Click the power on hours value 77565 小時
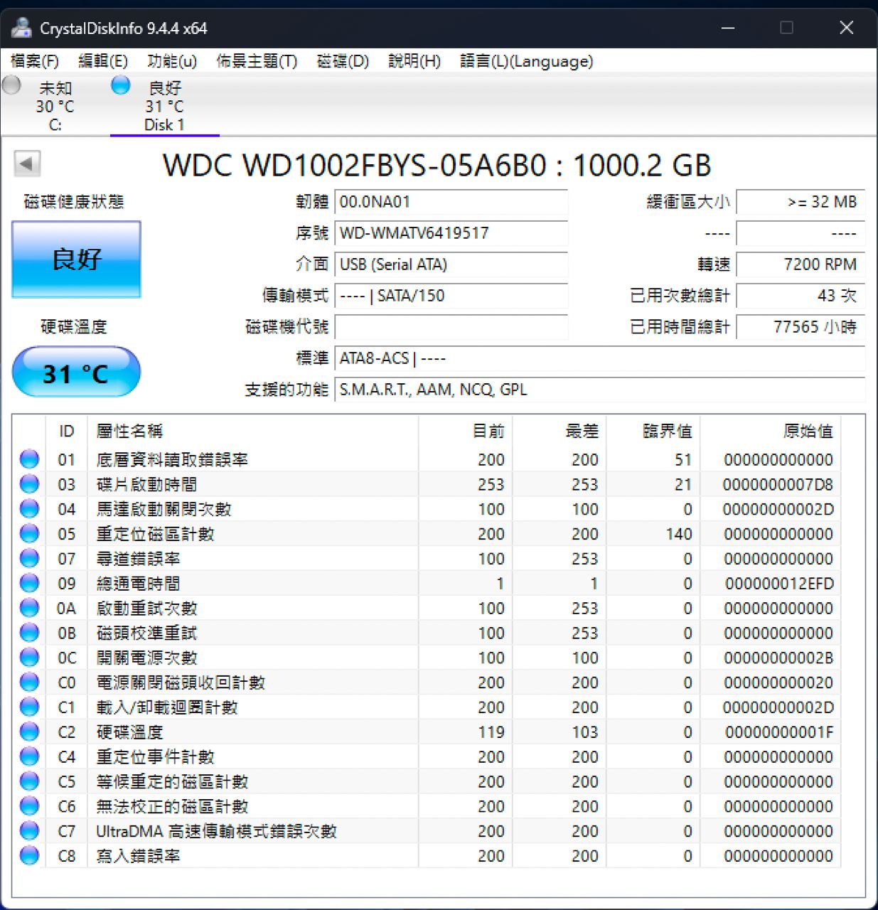 coord(801,327)
